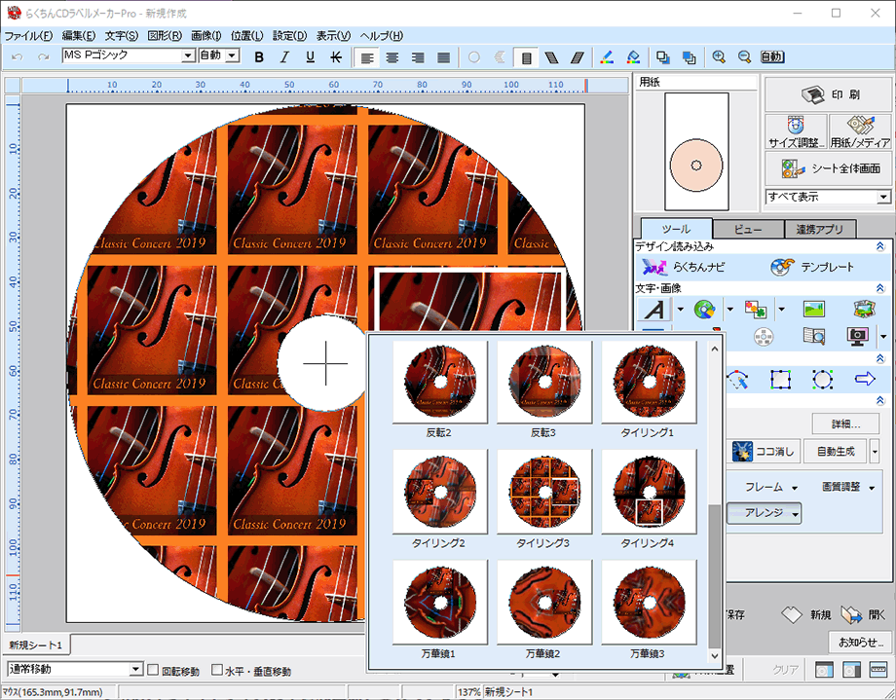This screenshot has width=896, height=700.
Task: Open the MS Pゴシック font dropdown
Action: click(x=188, y=56)
